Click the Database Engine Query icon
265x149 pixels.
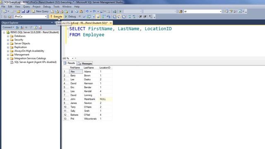53,12
